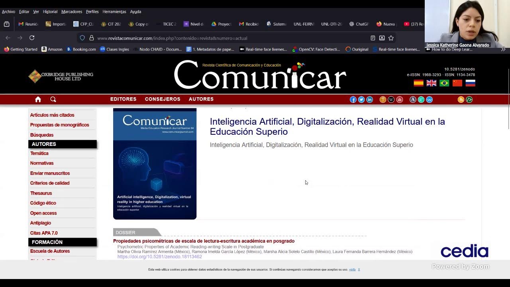
Task: Open the Ayuda menu
Action: [135, 12]
